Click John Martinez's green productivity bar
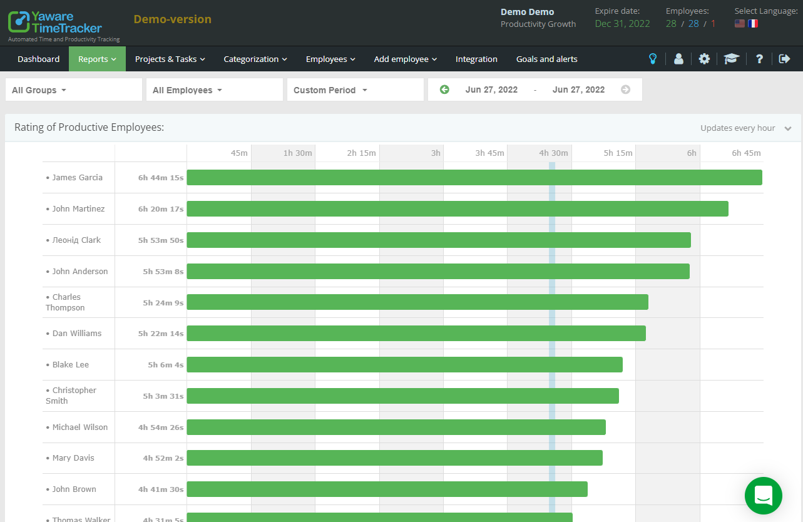This screenshot has height=522, width=803. pyautogui.click(x=457, y=209)
